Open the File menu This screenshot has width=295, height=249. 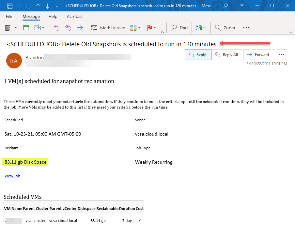(9, 17)
